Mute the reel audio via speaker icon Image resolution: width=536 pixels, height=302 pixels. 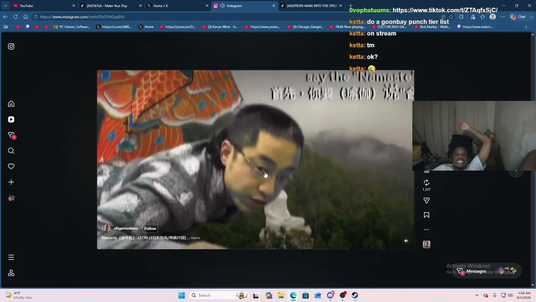406,241
